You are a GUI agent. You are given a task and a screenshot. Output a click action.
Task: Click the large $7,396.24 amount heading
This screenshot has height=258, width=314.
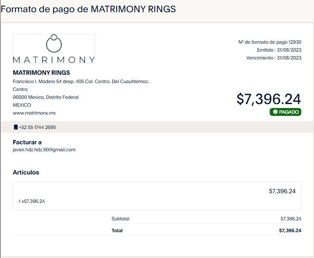[x=269, y=99]
